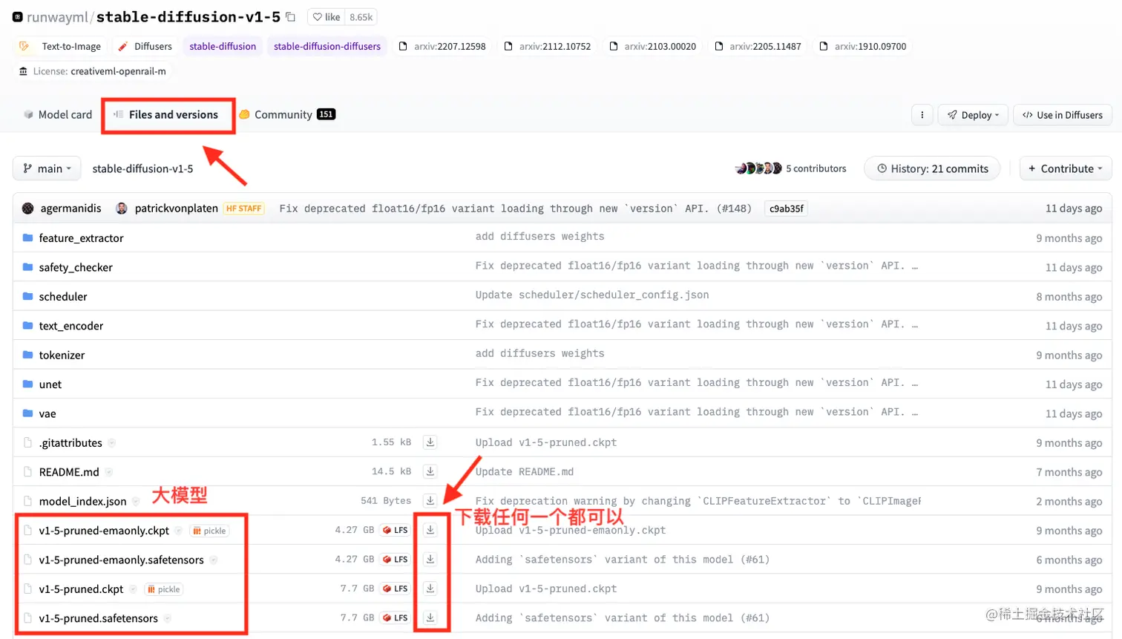Expand the Contribute dropdown

click(x=1066, y=168)
